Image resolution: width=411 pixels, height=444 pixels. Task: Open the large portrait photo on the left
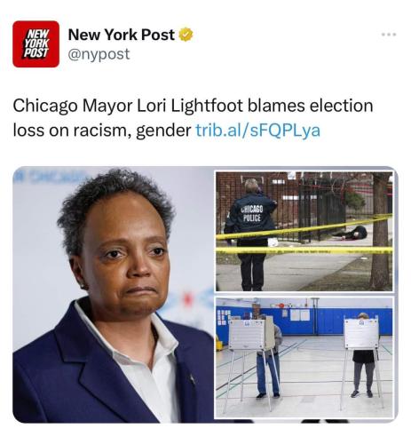(114, 295)
